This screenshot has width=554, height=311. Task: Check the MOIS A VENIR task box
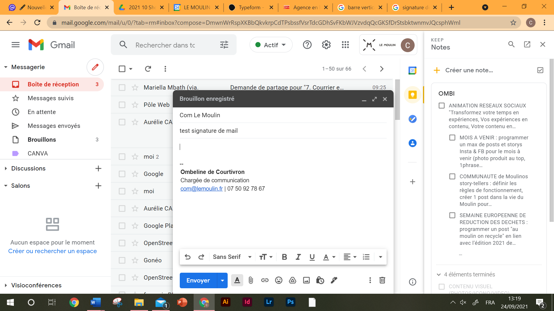[452, 138]
